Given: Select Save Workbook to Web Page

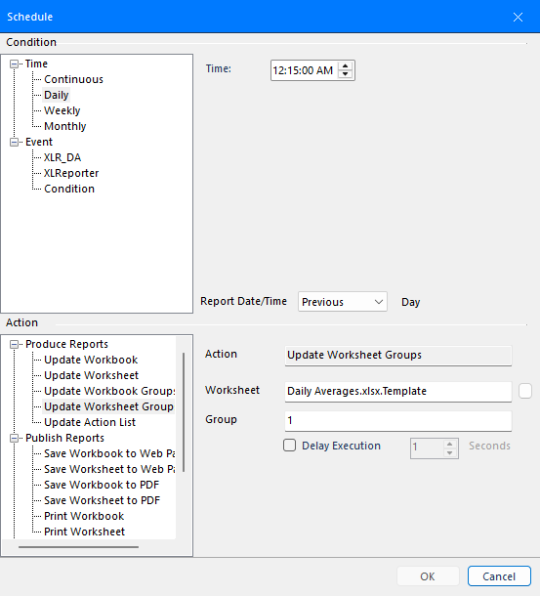Looking at the screenshot, I should 108,453.
